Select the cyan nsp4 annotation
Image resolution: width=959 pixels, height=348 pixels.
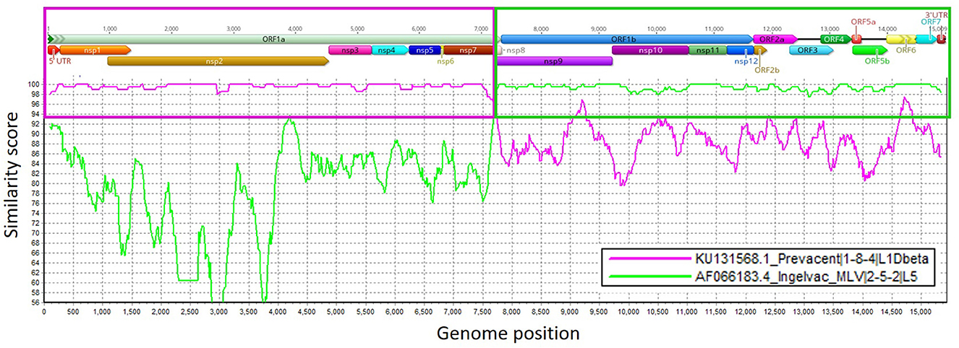(x=390, y=50)
